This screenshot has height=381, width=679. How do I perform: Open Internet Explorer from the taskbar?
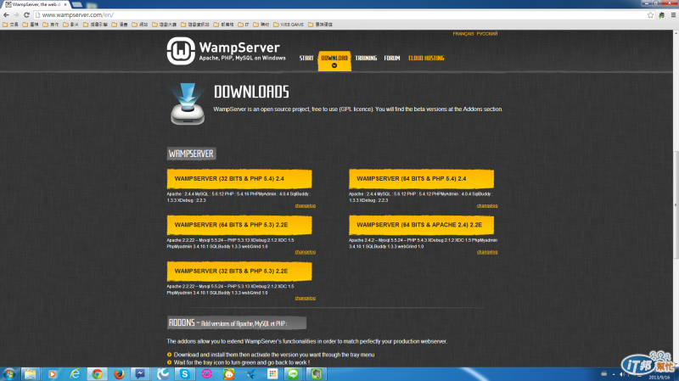75,374
